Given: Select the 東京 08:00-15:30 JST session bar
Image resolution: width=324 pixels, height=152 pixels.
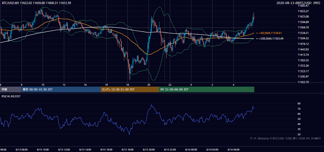Looking at the screenshot, I should click(61, 89).
